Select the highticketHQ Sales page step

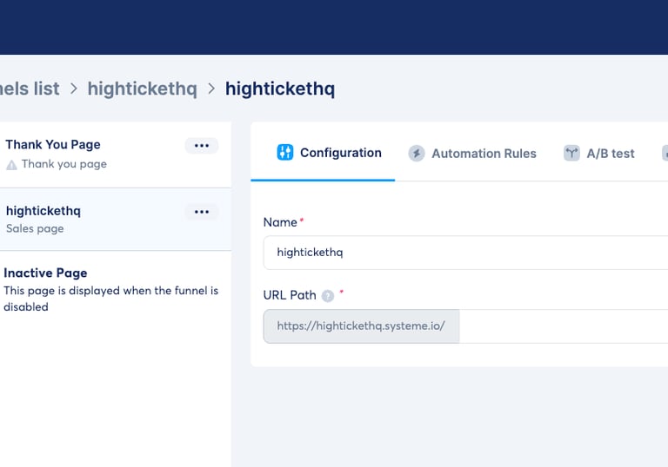(x=43, y=211)
